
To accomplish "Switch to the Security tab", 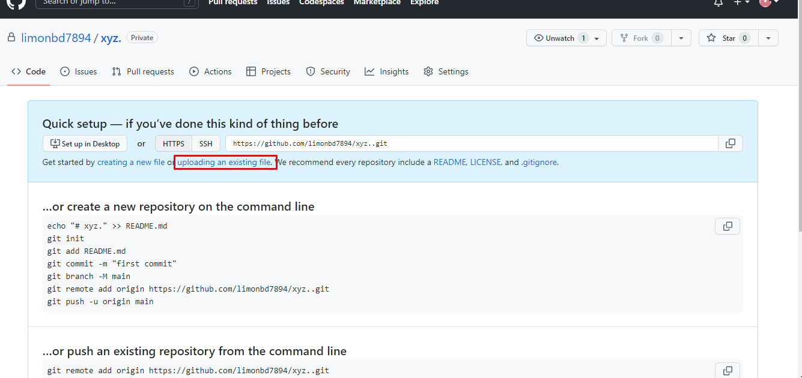I will pyautogui.click(x=328, y=71).
